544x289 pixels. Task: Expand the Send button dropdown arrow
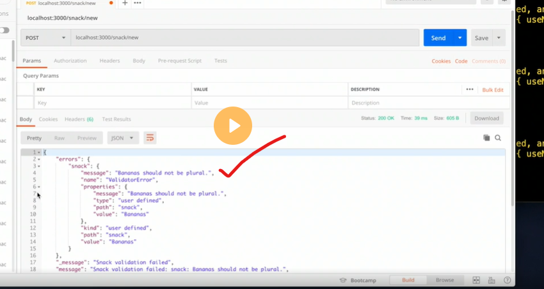[460, 38]
